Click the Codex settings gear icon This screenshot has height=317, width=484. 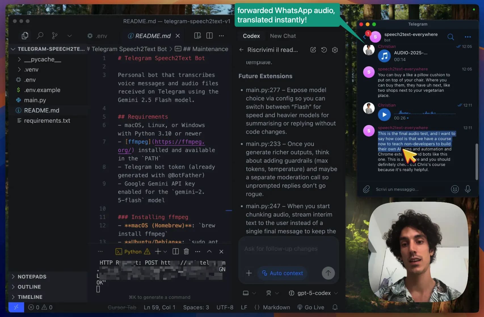pos(335,50)
